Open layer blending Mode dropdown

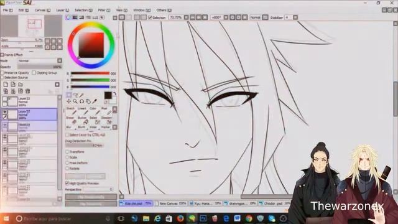point(40,61)
